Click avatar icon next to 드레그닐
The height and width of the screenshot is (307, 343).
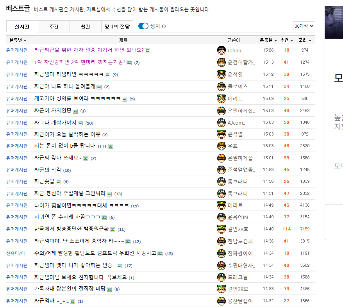(222, 277)
